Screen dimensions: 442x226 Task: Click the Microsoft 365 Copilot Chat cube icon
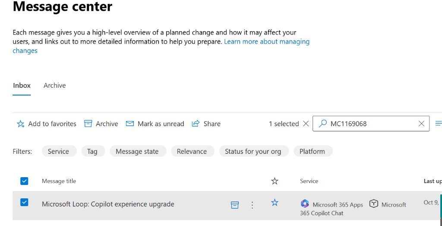[374, 204]
